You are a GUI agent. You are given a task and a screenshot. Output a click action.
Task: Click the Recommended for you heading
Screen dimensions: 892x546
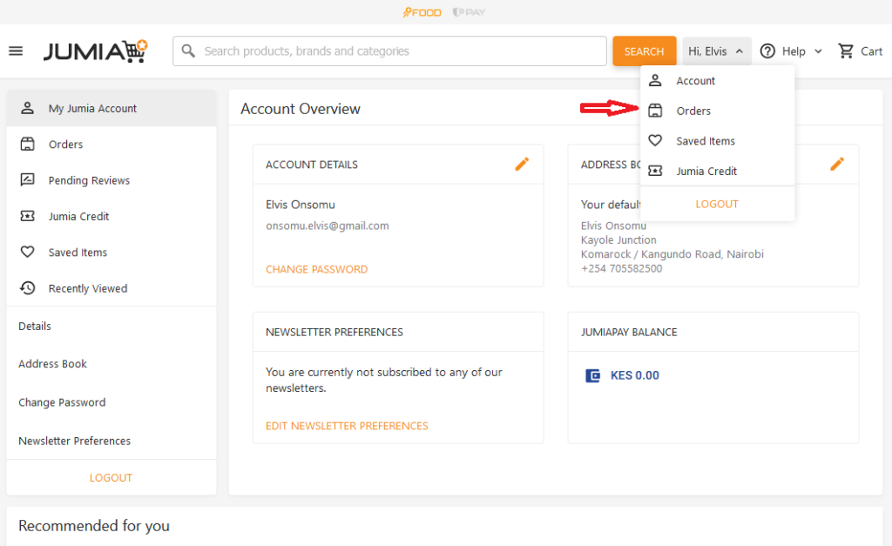pyautogui.click(x=94, y=525)
